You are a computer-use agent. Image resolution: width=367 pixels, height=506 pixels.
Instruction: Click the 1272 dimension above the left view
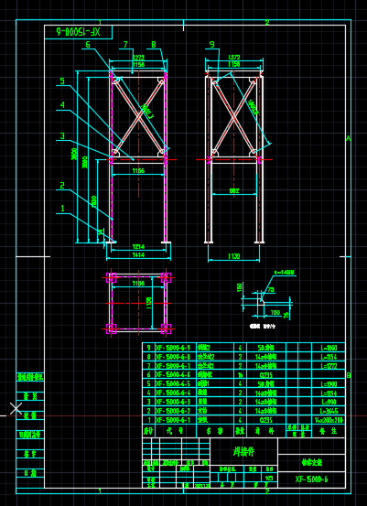click(138, 58)
